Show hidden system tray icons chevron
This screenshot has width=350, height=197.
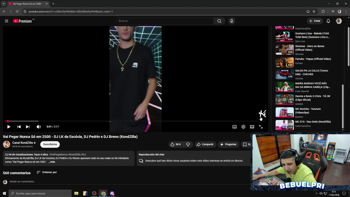coord(317,193)
